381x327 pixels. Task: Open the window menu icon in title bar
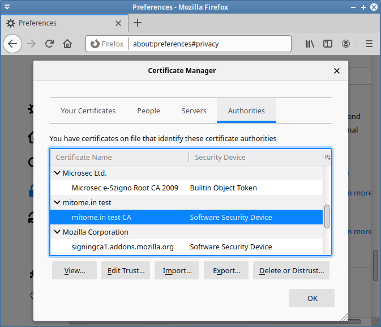coord(7,7)
